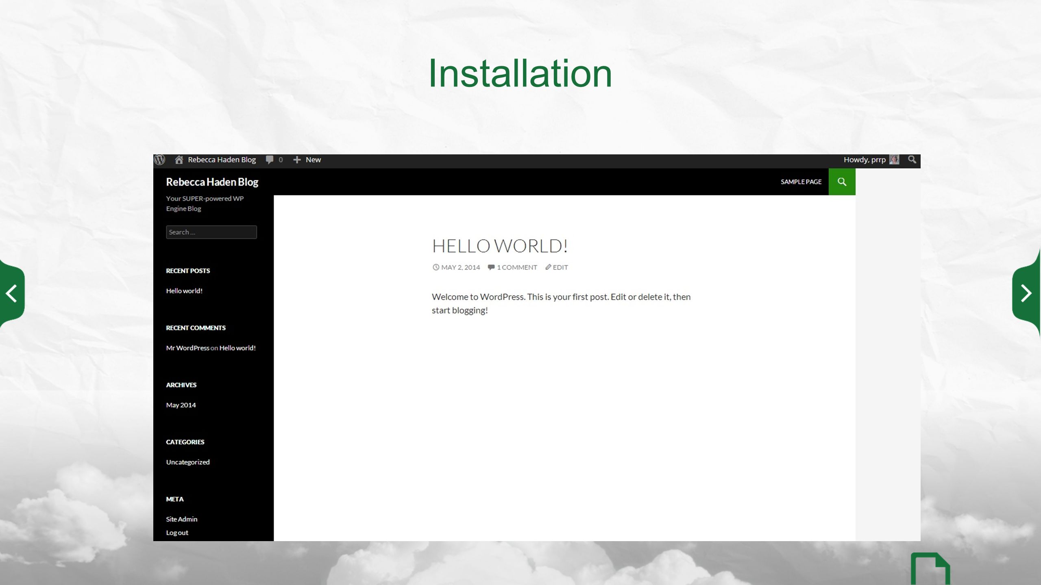Open Hello world! link in Recent Comments
1041x585 pixels.
click(x=237, y=348)
